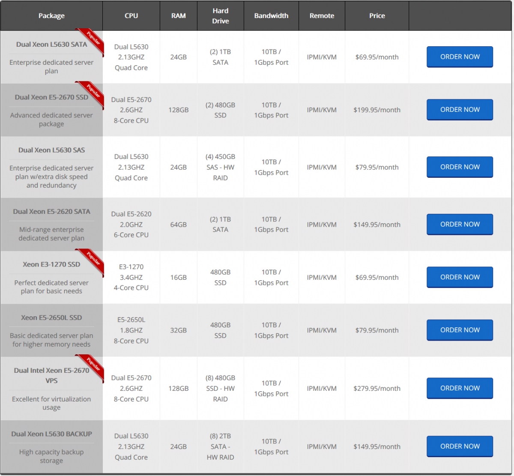Order the Xeon E5-2650L SSD plan

[460, 330]
